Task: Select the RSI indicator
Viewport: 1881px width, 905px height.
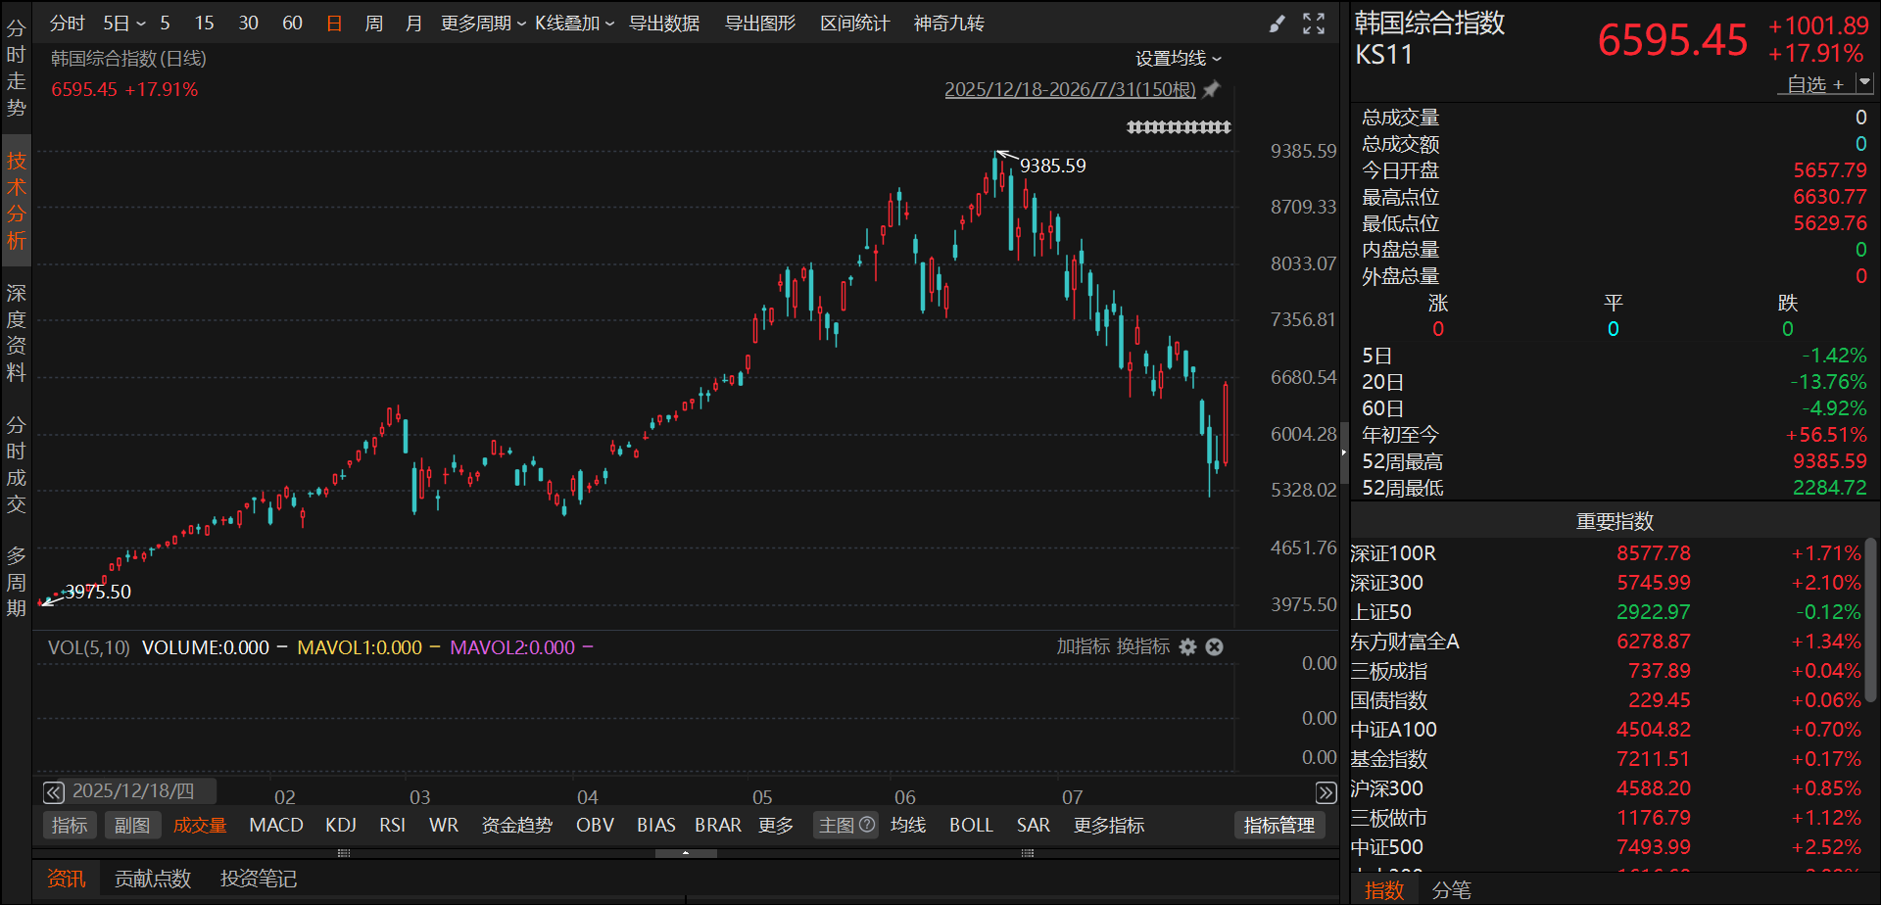Action: (x=392, y=825)
